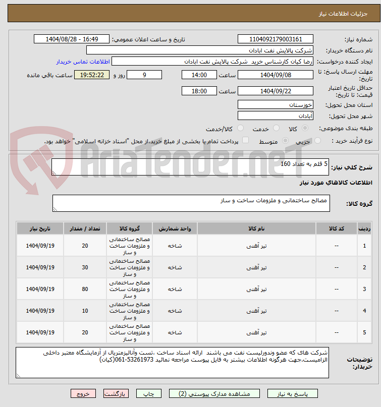Click the remaining days field showing 9

tap(144, 75)
